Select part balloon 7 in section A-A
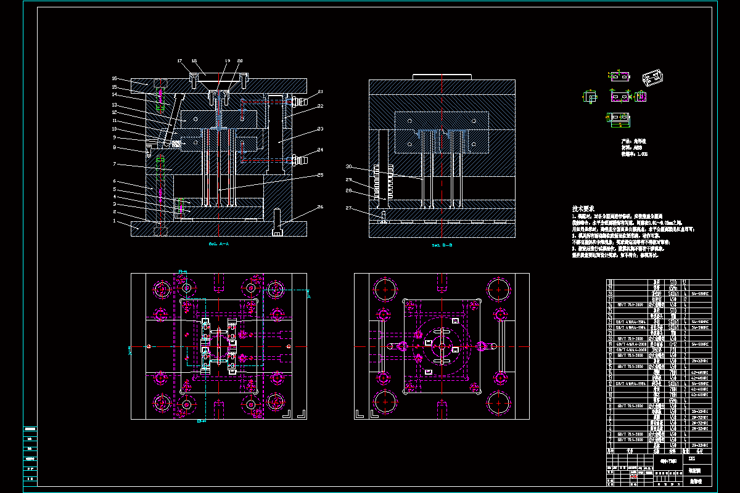The image size is (740, 493). pos(115,165)
